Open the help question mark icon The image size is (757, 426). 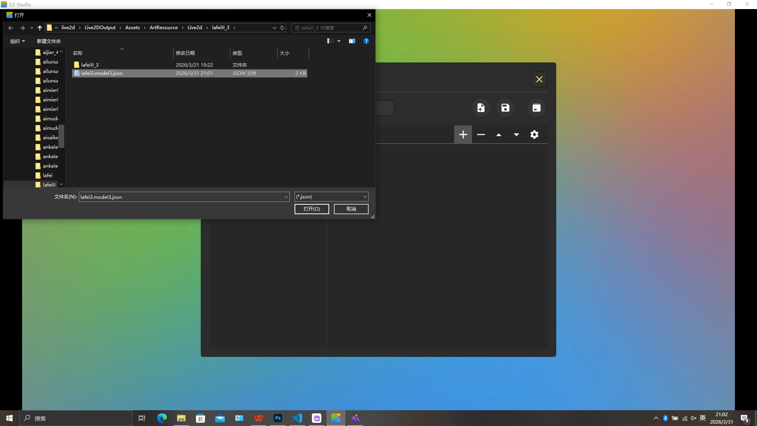click(366, 41)
